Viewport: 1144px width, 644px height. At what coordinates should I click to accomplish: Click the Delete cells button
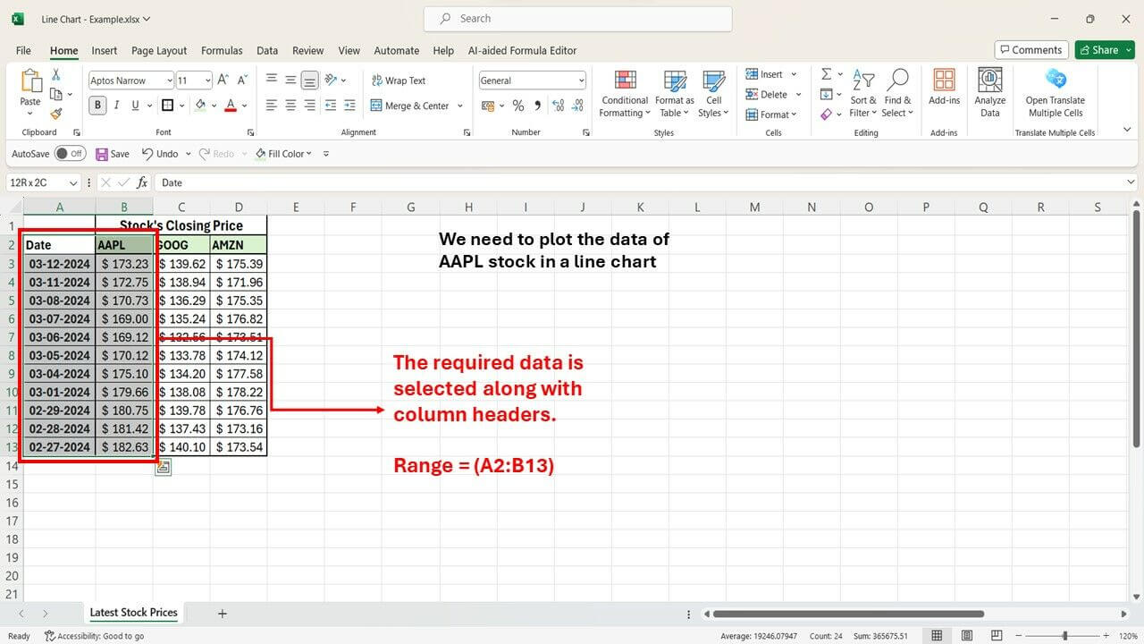[767, 94]
